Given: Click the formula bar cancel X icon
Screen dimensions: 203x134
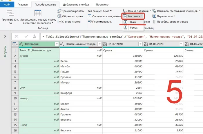Looking at the screenshot, I should pos(17,36).
